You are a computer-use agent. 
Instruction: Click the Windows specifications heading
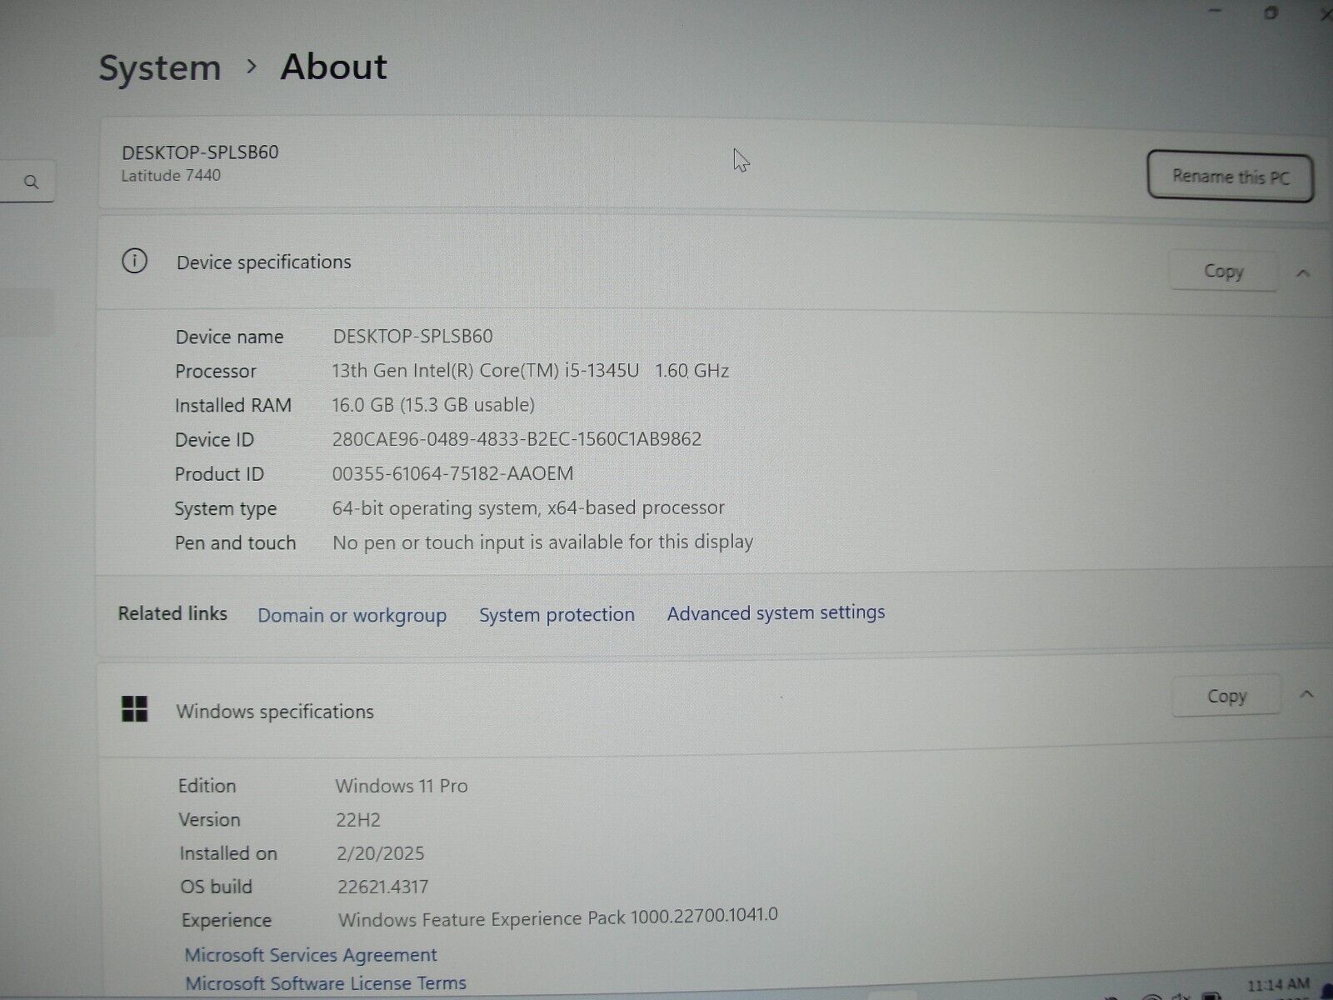(275, 712)
